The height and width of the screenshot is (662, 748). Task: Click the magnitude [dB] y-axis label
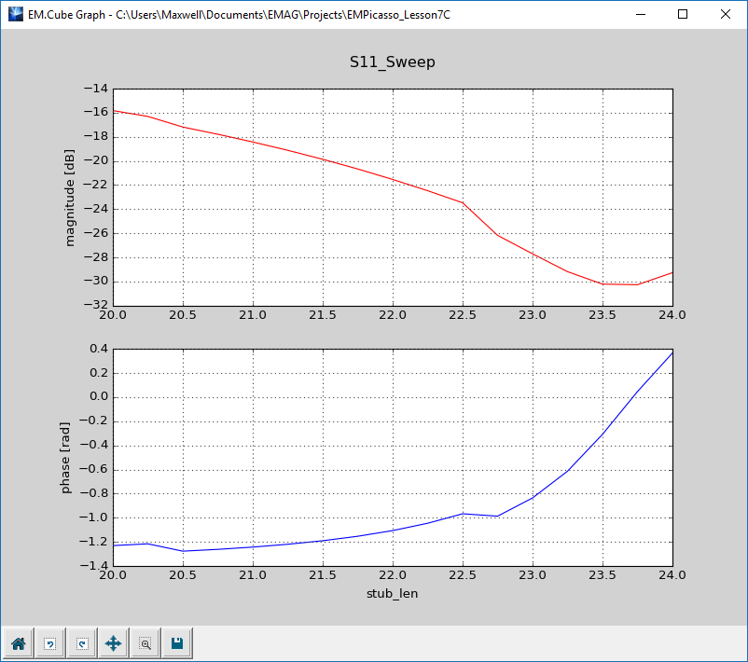tap(70, 197)
